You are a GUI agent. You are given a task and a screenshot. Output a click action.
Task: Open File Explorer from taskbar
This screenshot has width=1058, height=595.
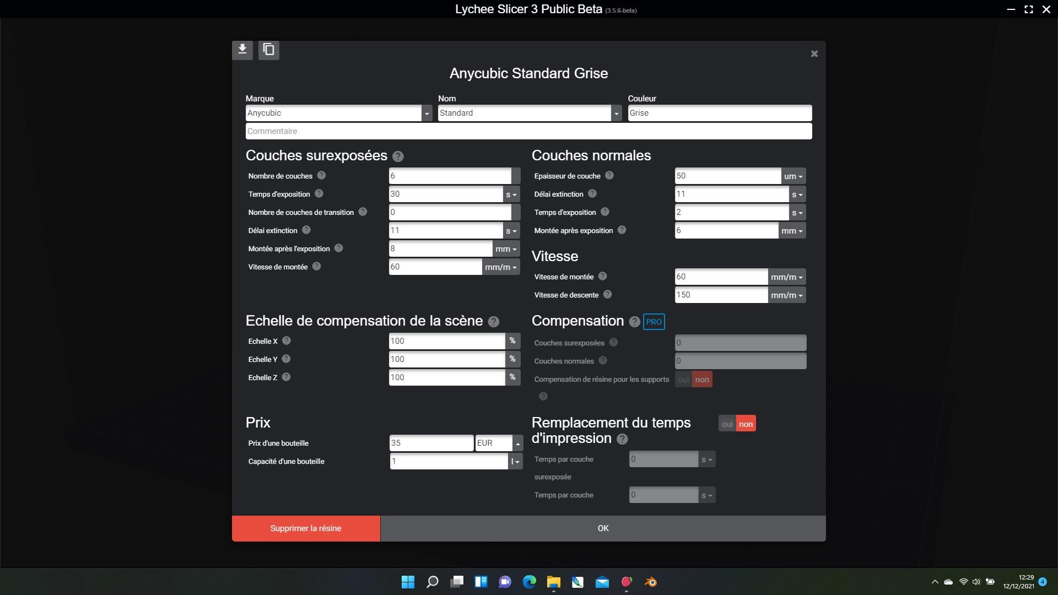(554, 582)
